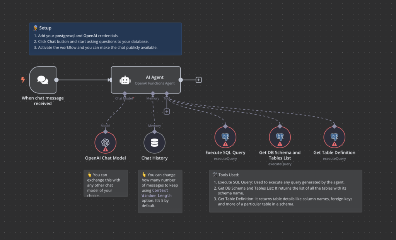Add a new tool under Tool connector
This screenshot has width=396, height=240.
[x=167, y=111]
